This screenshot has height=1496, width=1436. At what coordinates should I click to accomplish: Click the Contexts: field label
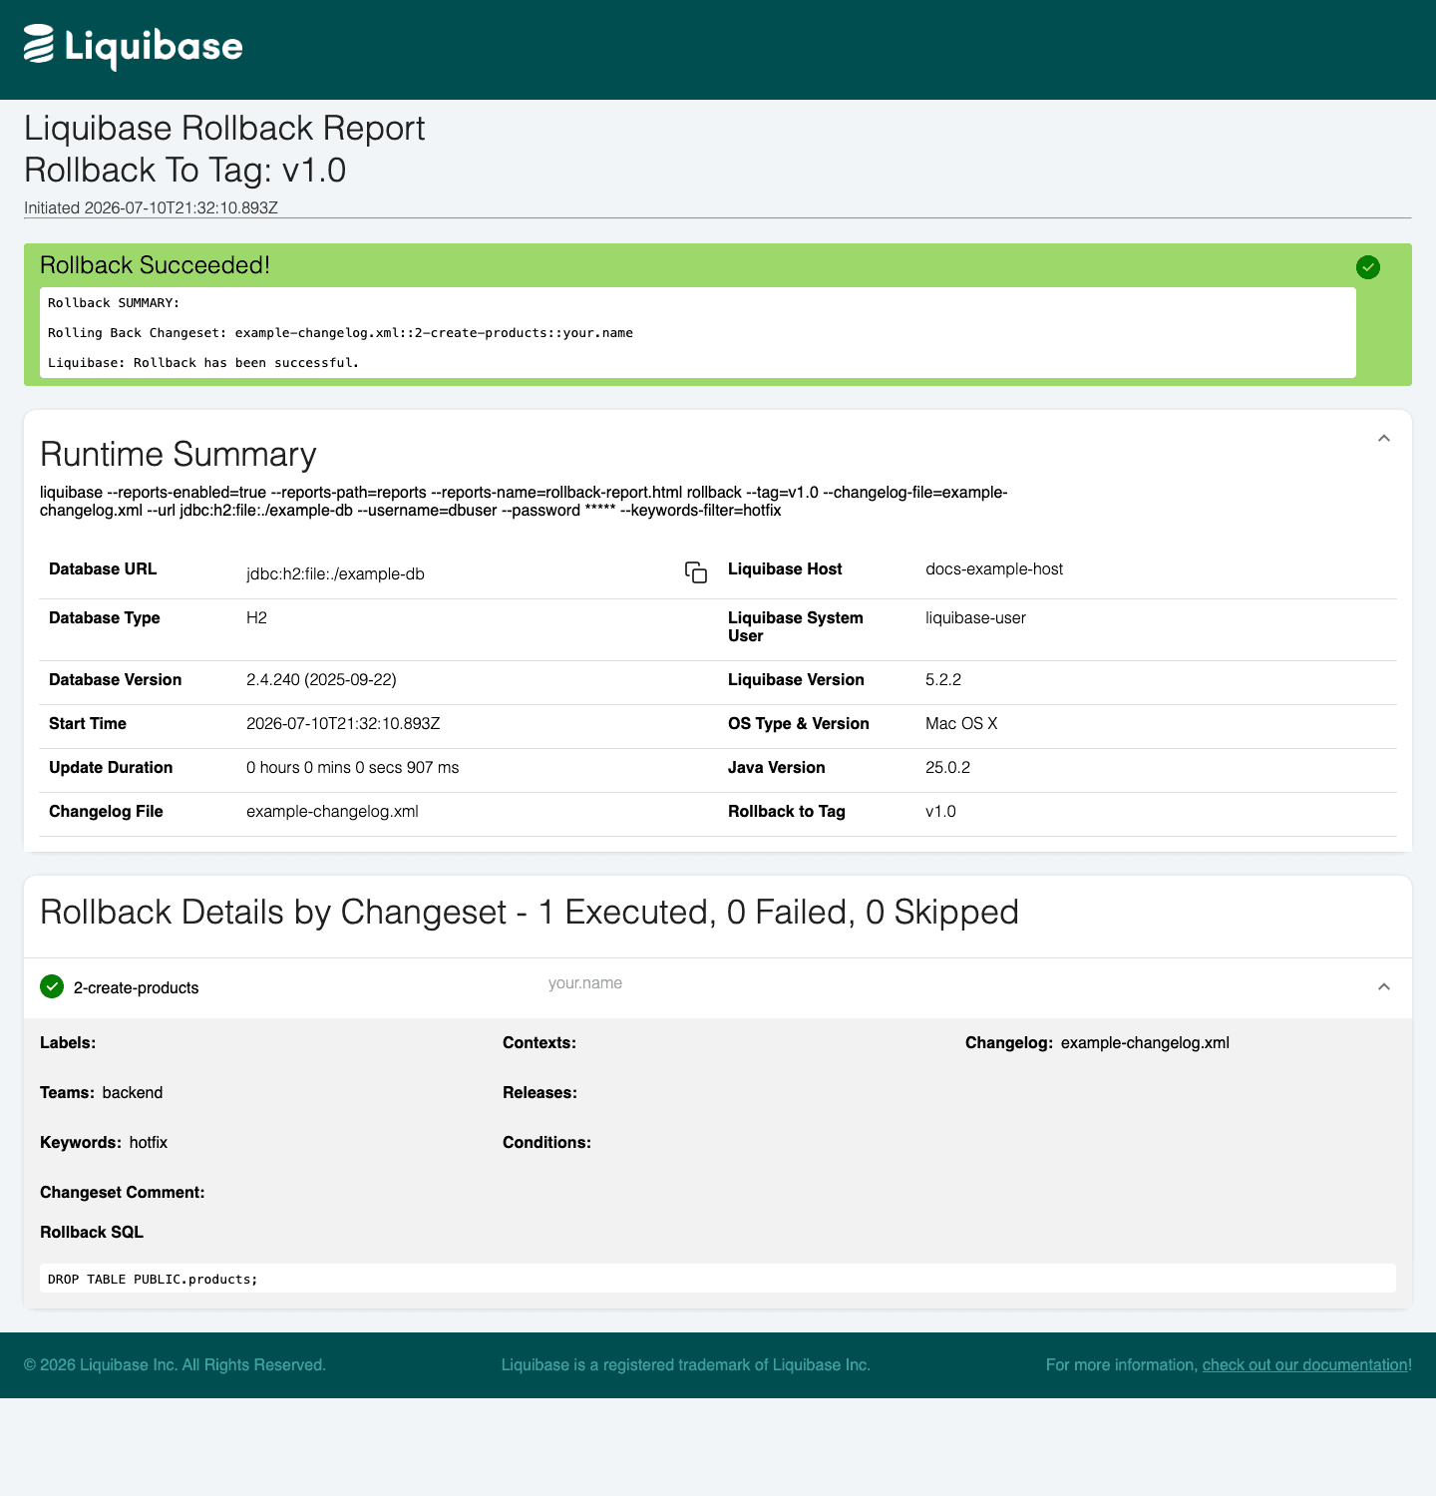(x=539, y=1043)
